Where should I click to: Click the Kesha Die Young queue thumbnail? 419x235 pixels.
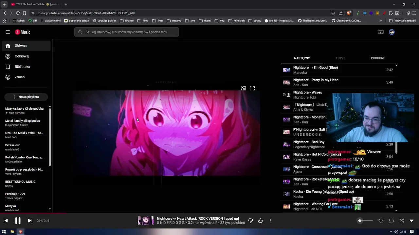tap(286, 194)
